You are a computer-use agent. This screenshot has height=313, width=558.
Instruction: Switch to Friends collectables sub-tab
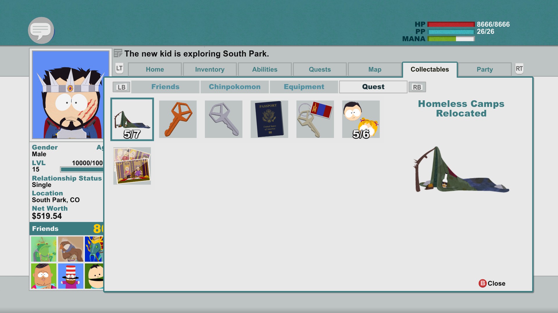click(165, 87)
